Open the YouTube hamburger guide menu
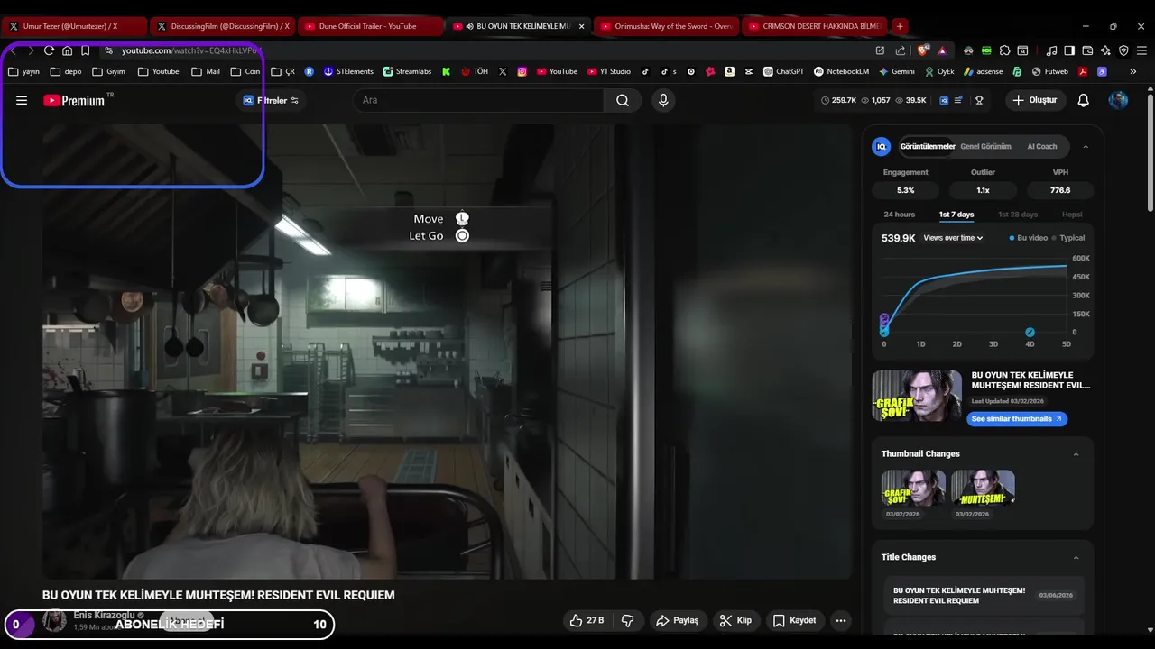1155x649 pixels. (22, 100)
